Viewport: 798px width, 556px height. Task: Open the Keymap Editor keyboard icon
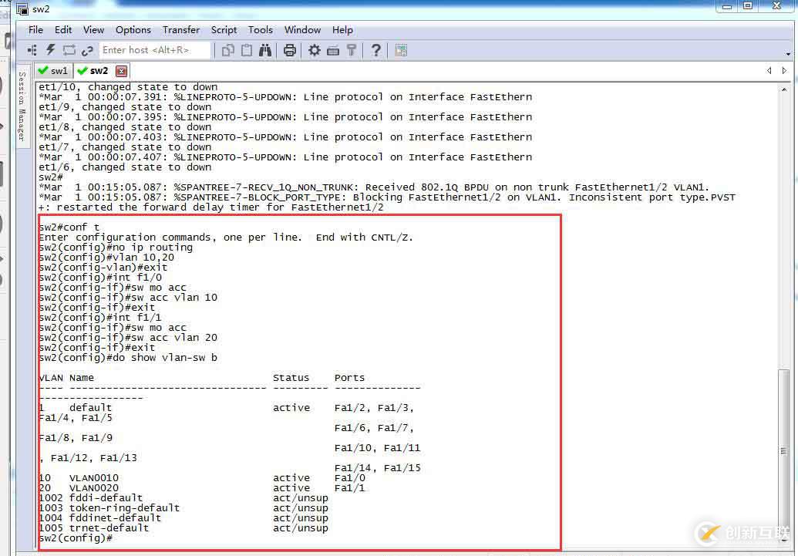pos(333,50)
